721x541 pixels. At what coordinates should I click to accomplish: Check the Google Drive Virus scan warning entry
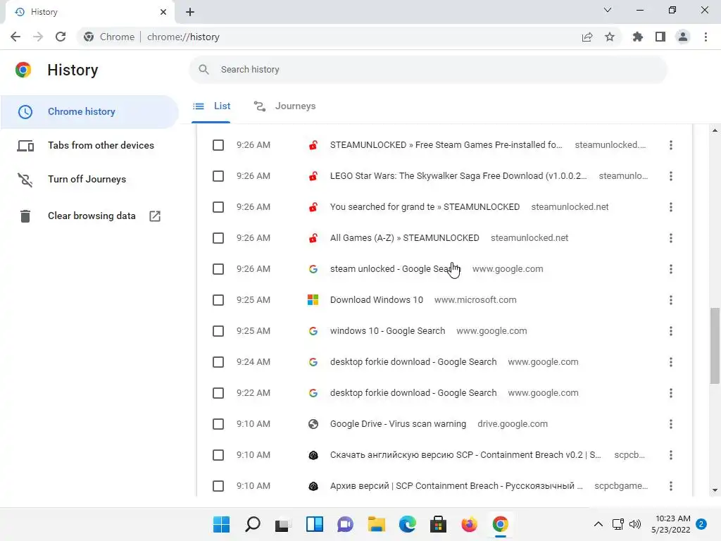[x=218, y=424]
